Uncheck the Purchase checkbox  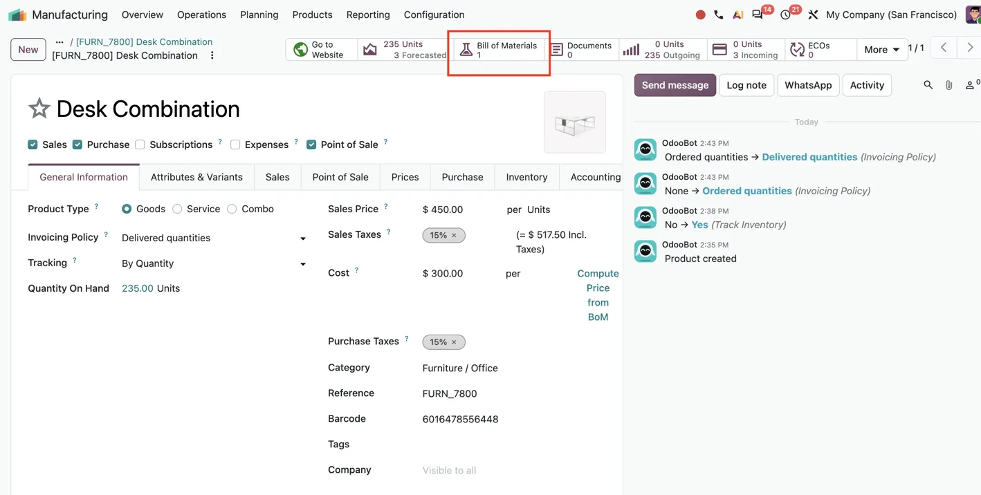[x=77, y=144]
